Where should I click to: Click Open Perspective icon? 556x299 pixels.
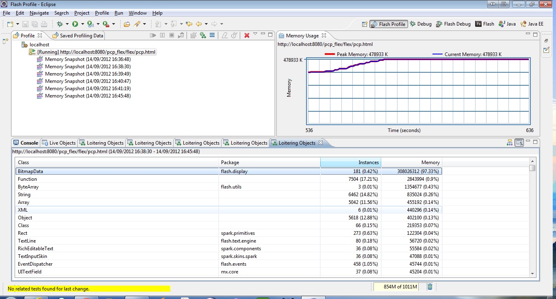point(365,24)
